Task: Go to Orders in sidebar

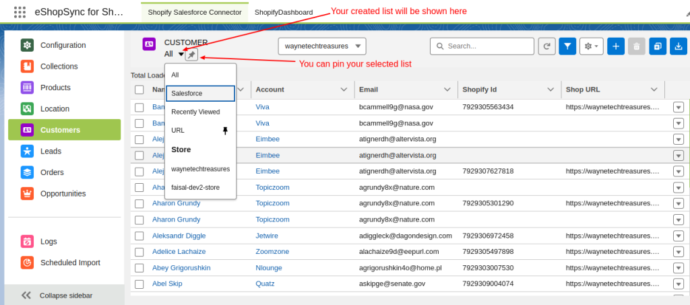Action: pos(64,172)
